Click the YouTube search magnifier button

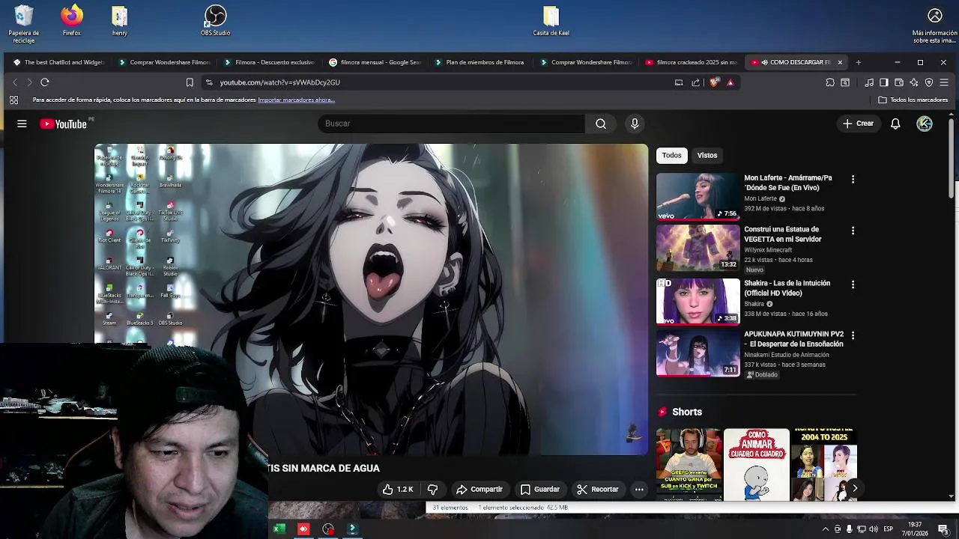[601, 124]
